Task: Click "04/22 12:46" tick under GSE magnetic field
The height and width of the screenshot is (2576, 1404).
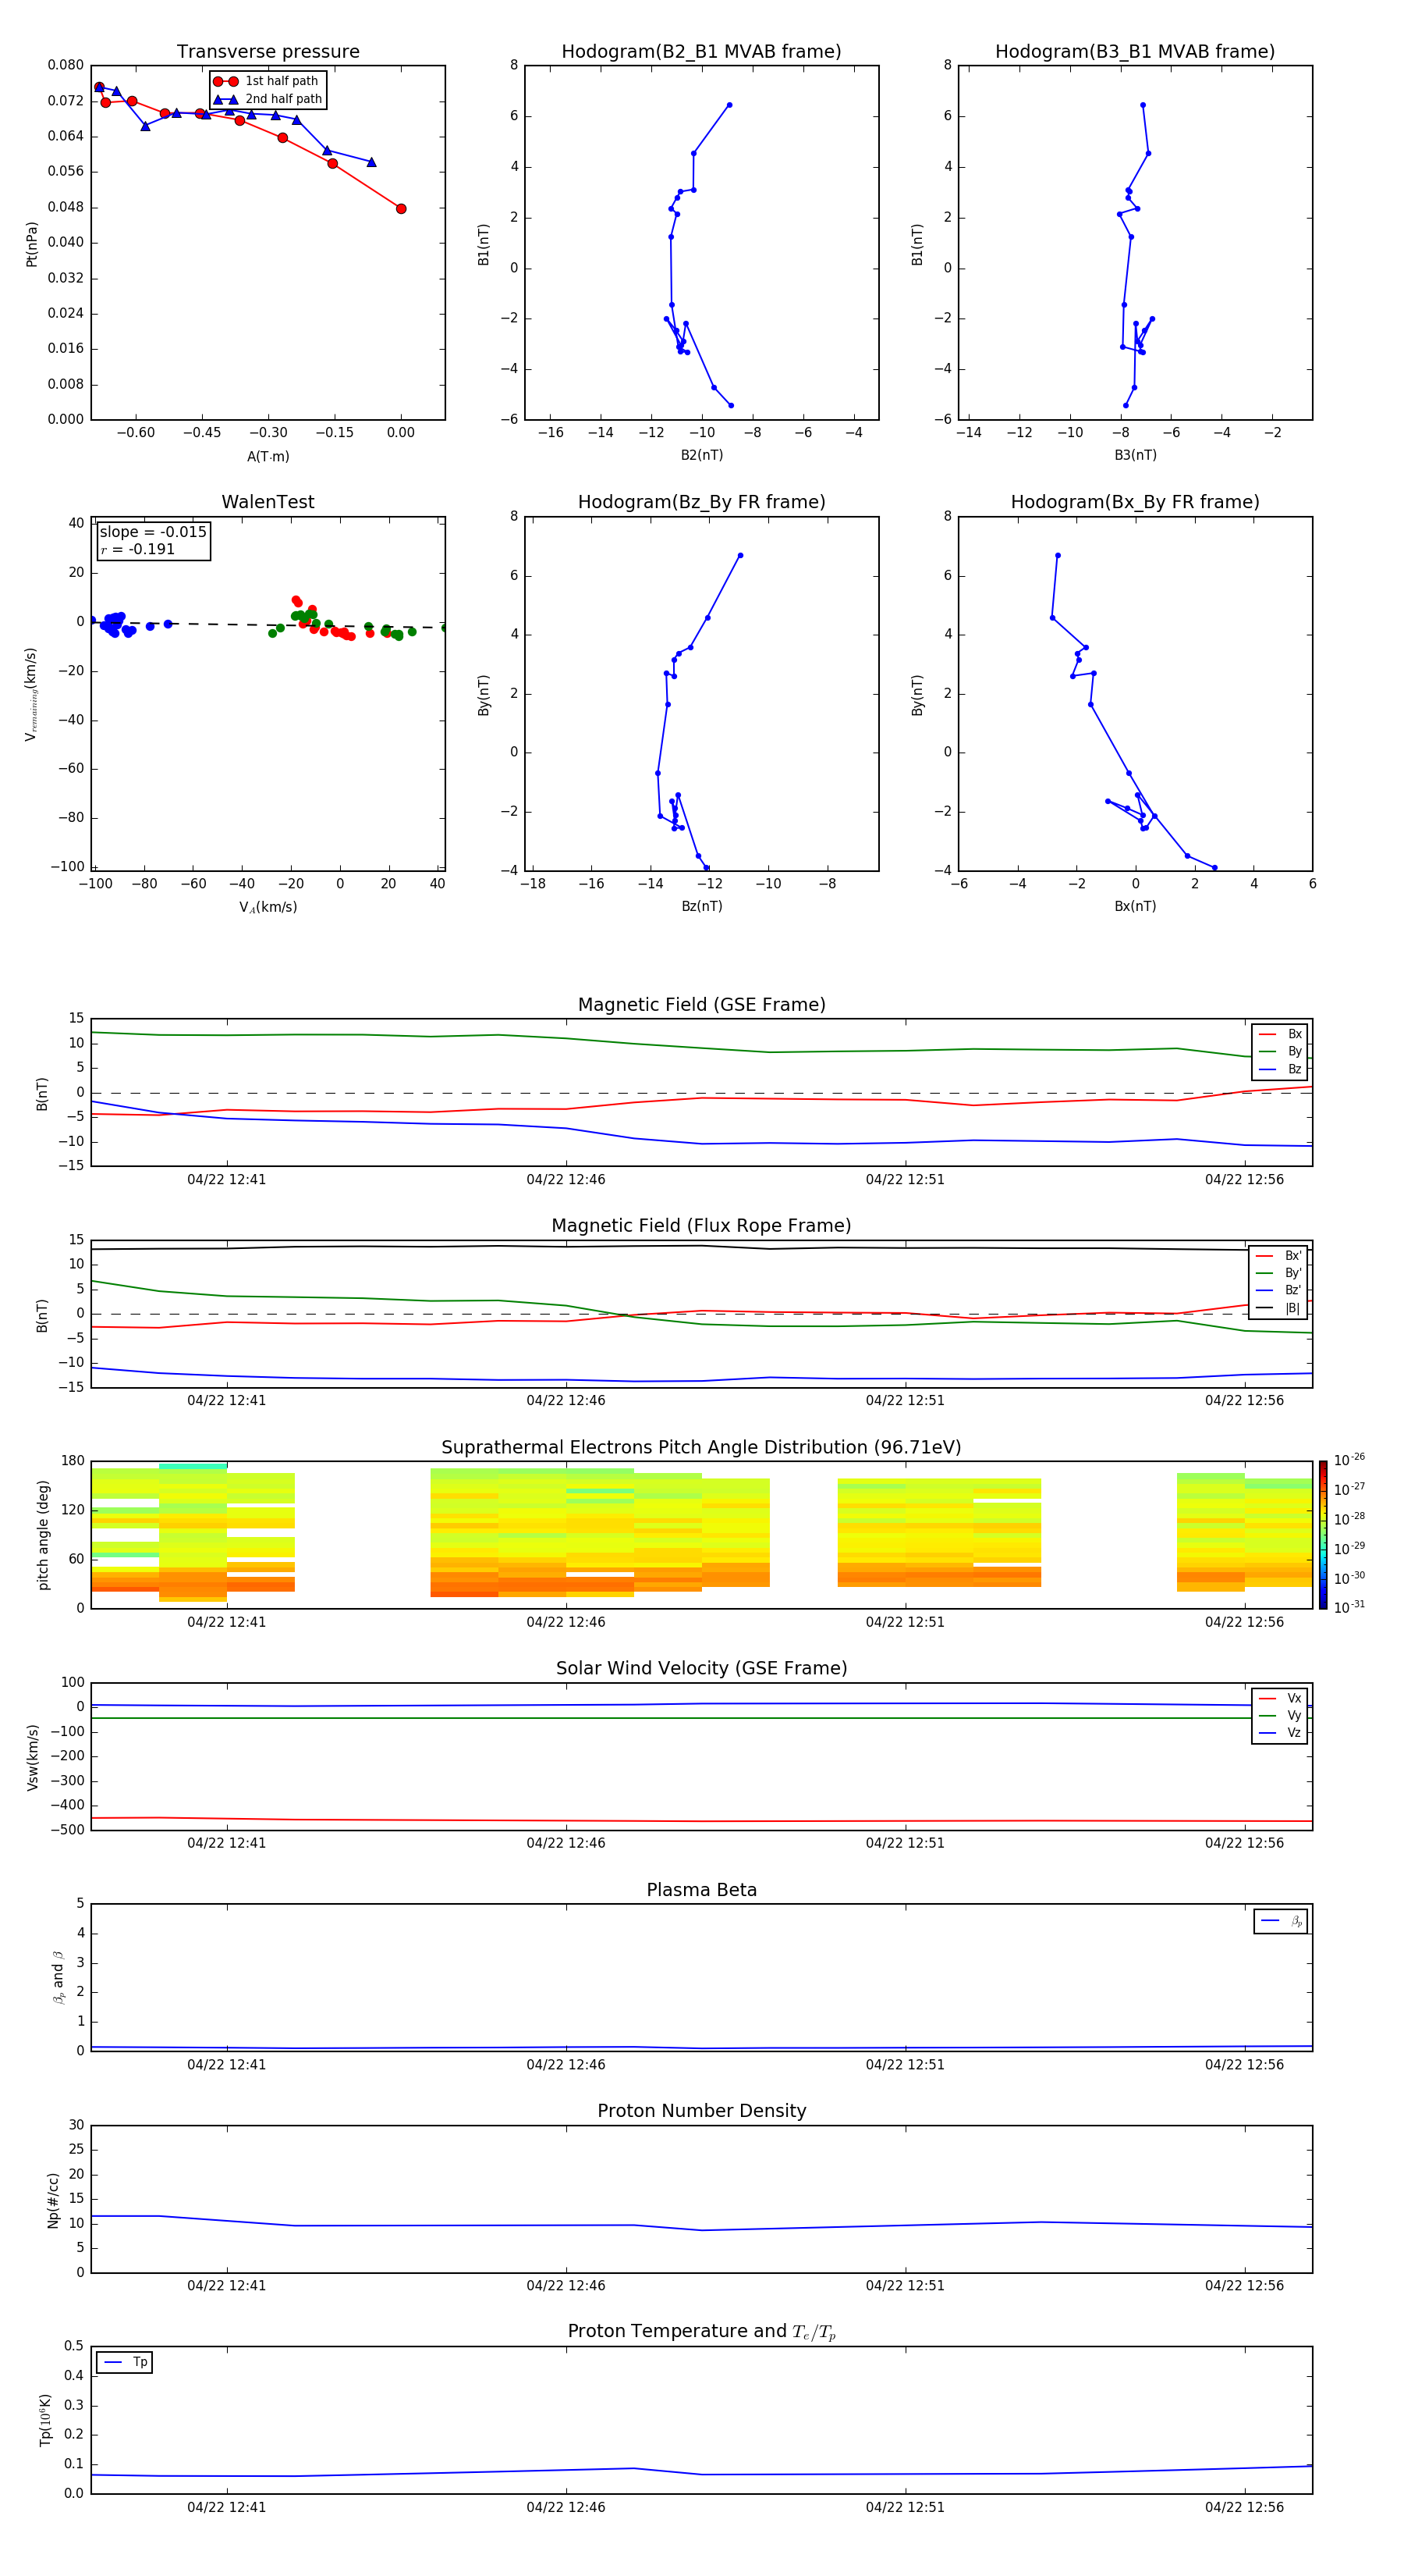Action: (565, 1180)
